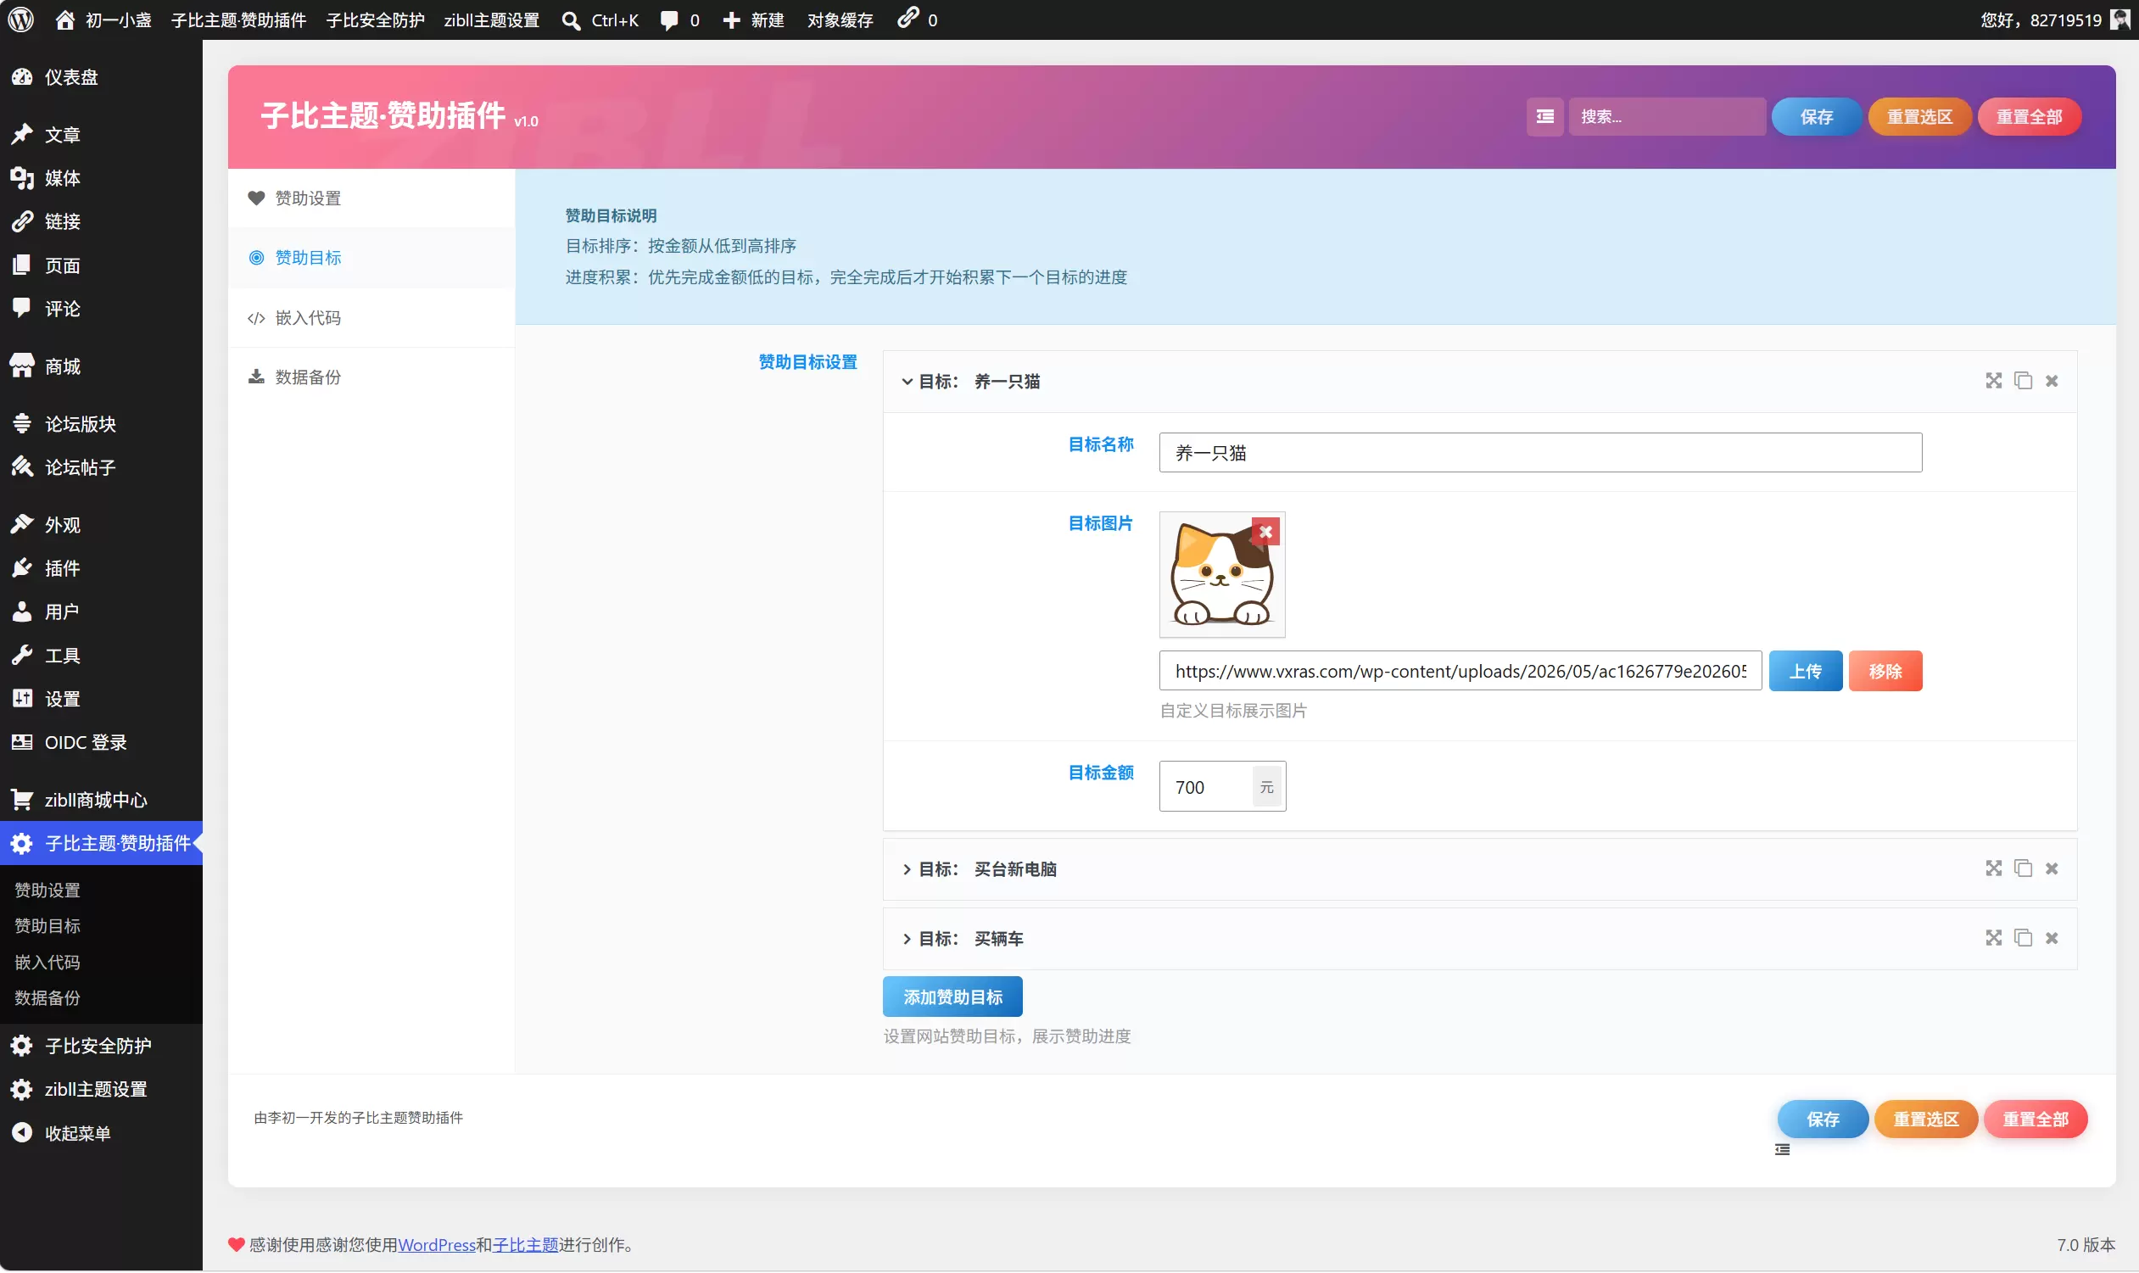Click the 目标金额 700 field
Viewport: 2139px width, 1273px height.
[x=1222, y=787]
